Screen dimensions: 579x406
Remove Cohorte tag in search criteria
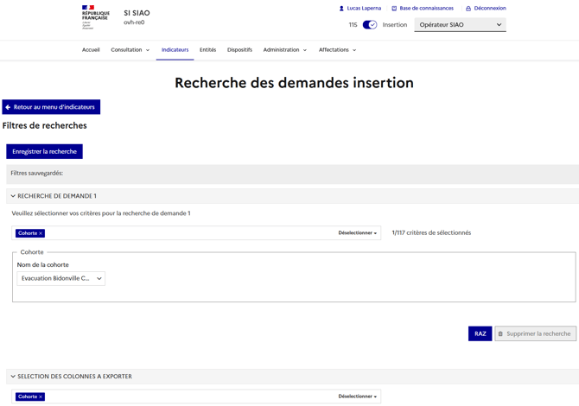point(41,233)
